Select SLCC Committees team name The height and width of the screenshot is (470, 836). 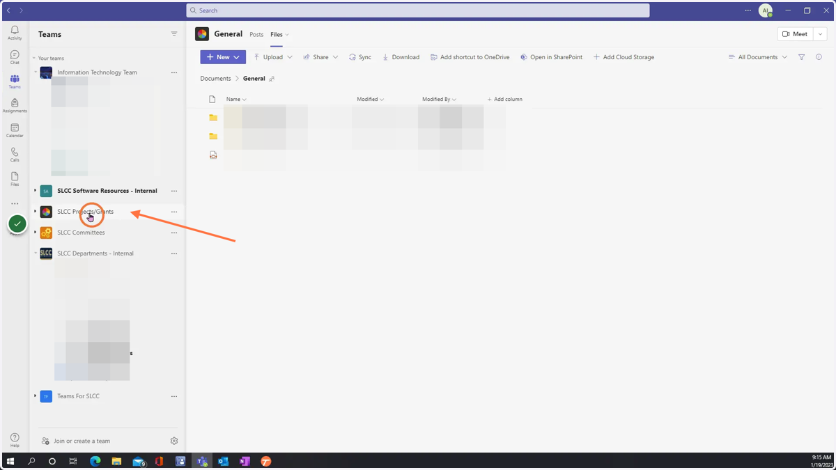[81, 233]
